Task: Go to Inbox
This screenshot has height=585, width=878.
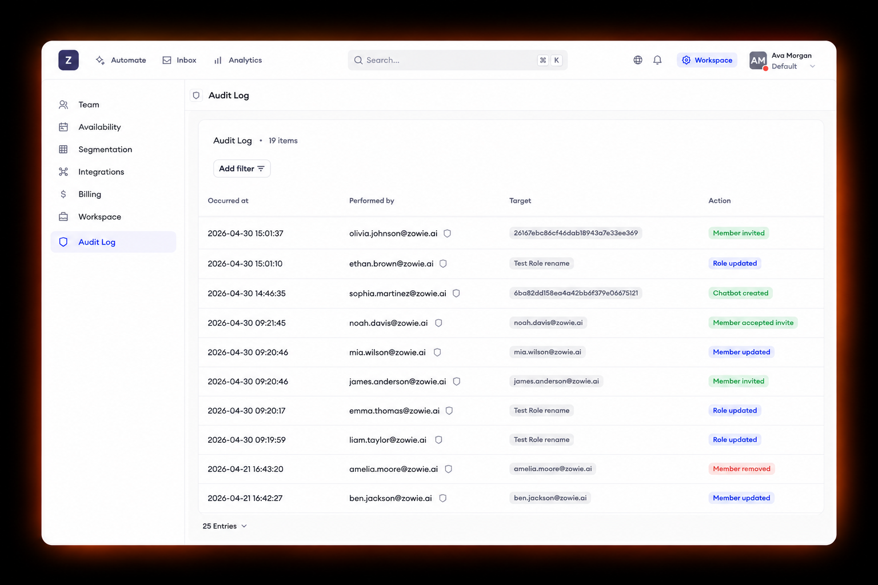Action: tap(179, 60)
